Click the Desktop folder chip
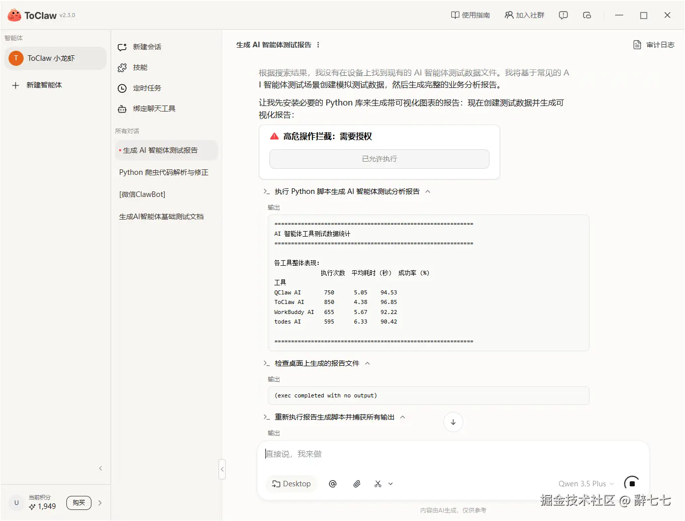 (291, 484)
